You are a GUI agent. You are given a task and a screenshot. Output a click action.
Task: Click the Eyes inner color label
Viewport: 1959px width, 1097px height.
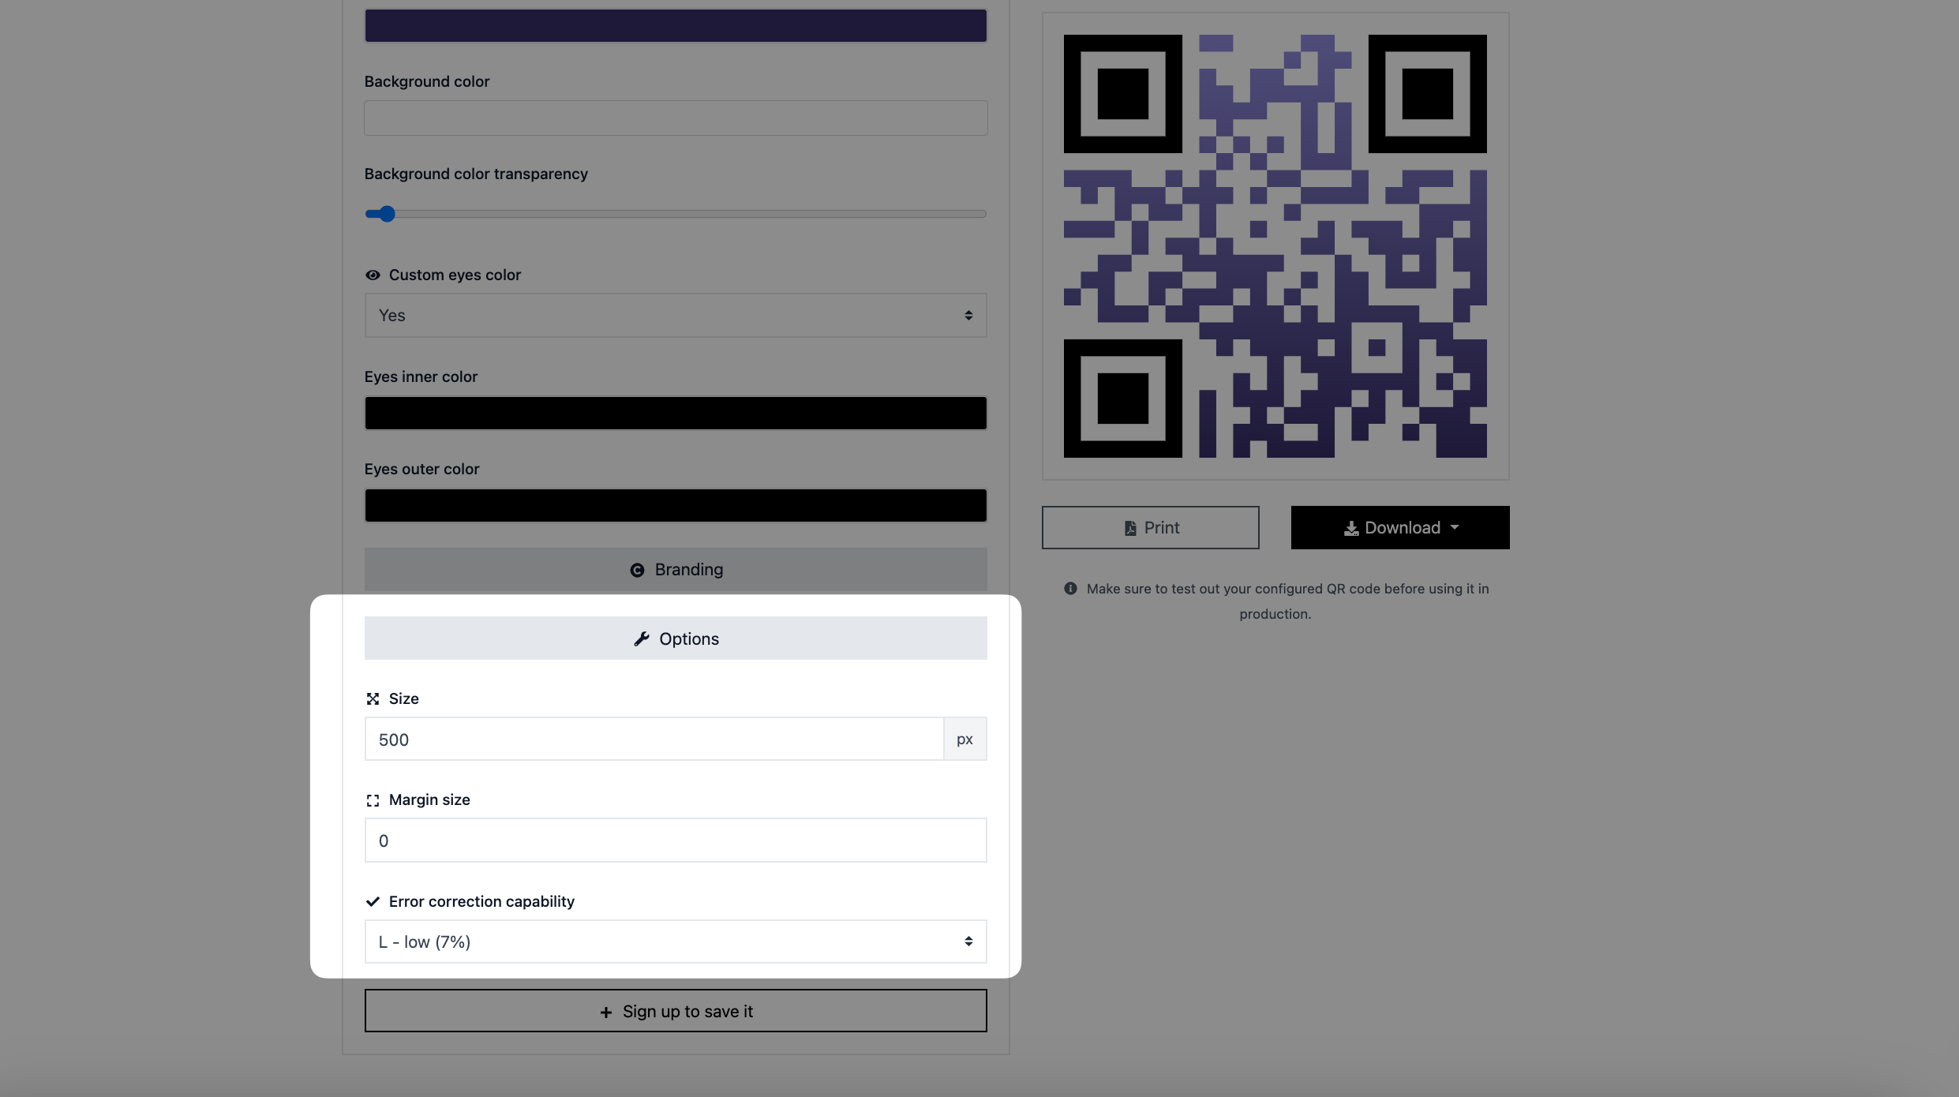pyautogui.click(x=421, y=377)
